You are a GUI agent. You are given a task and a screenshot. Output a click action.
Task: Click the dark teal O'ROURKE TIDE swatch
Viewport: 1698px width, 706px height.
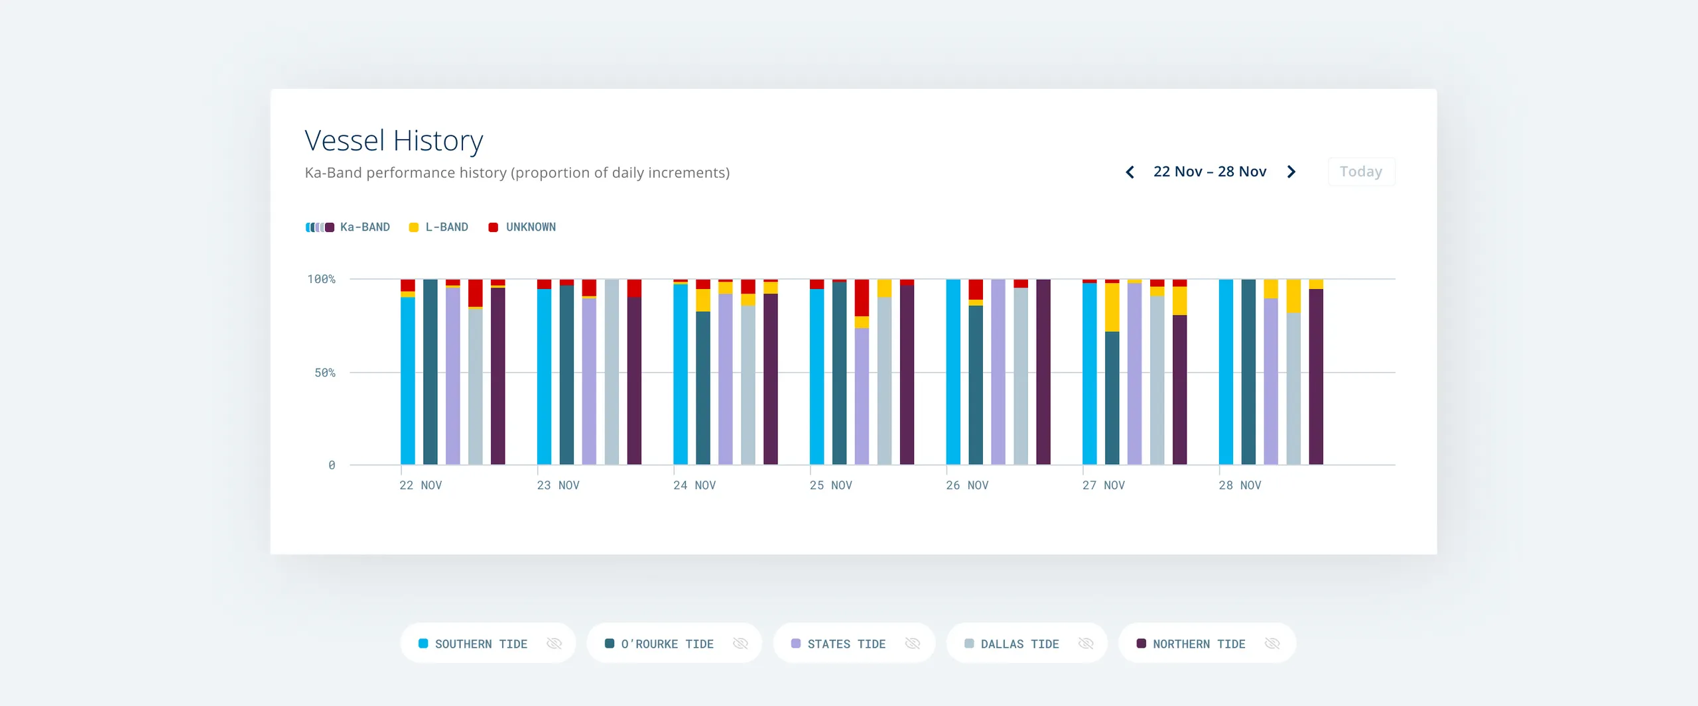608,643
